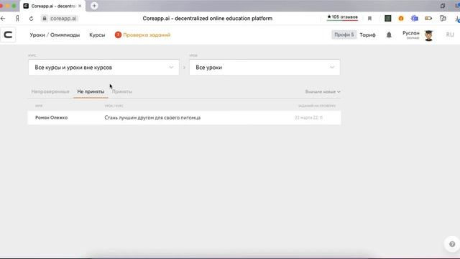Image resolution: width=460 pixels, height=259 pixels.
Task: Click the tab overview icon
Action: pyautogui.click(x=443, y=6)
